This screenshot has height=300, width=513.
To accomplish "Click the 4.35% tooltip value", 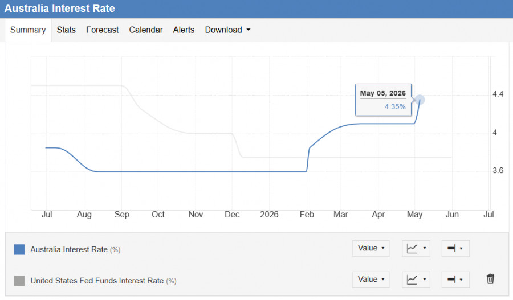I will point(395,106).
